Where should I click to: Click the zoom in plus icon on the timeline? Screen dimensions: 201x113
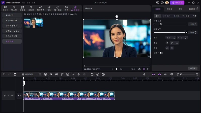click(x=197, y=74)
